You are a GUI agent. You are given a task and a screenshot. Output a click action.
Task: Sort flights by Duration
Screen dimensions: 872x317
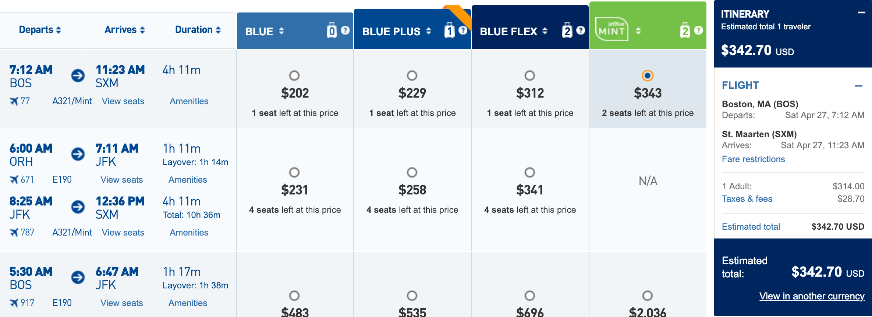[198, 30]
